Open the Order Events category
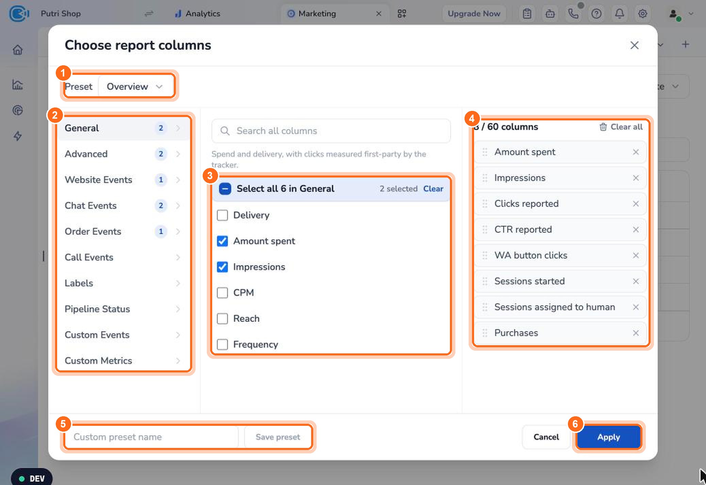Viewport: 706px width, 485px height. [123, 232]
